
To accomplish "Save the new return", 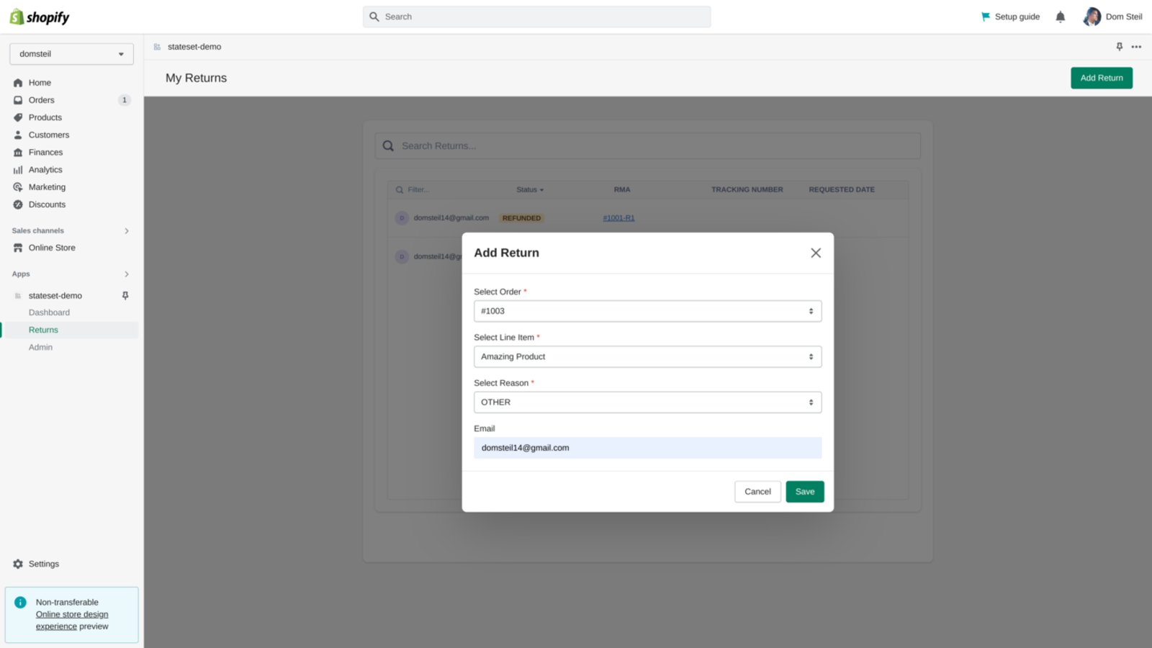I will 804,491.
